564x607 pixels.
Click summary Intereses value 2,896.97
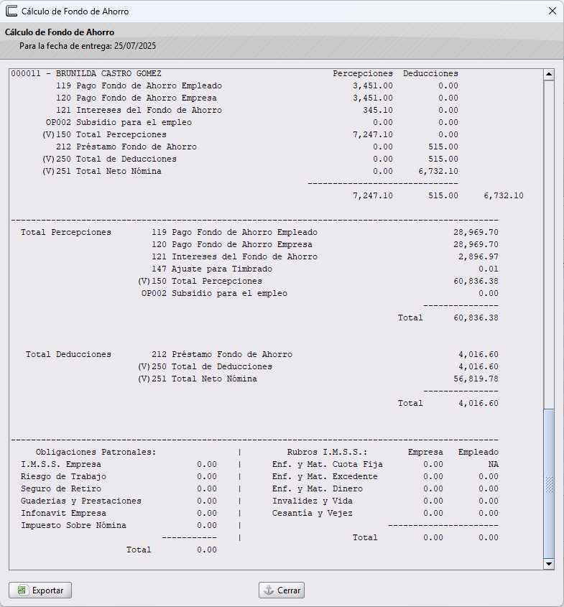tap(479, 256)
